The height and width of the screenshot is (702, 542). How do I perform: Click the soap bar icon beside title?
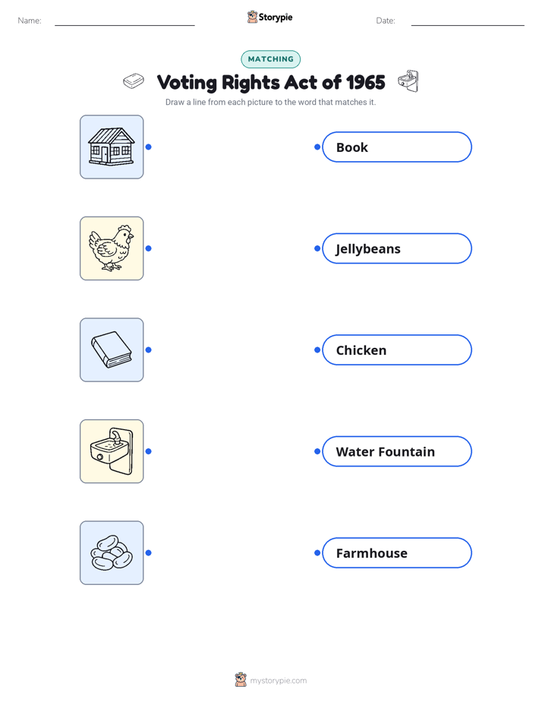(134, 81)
